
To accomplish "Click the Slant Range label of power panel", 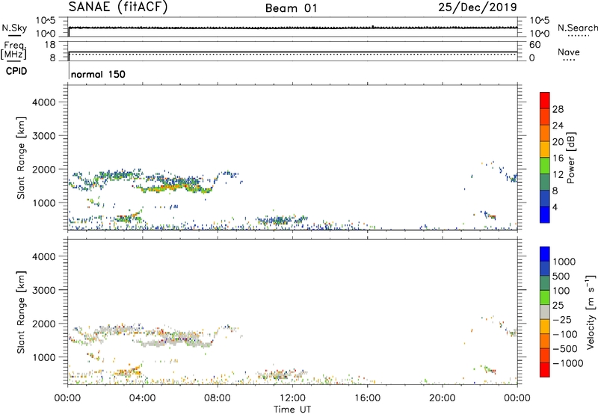I will [21, 158].
